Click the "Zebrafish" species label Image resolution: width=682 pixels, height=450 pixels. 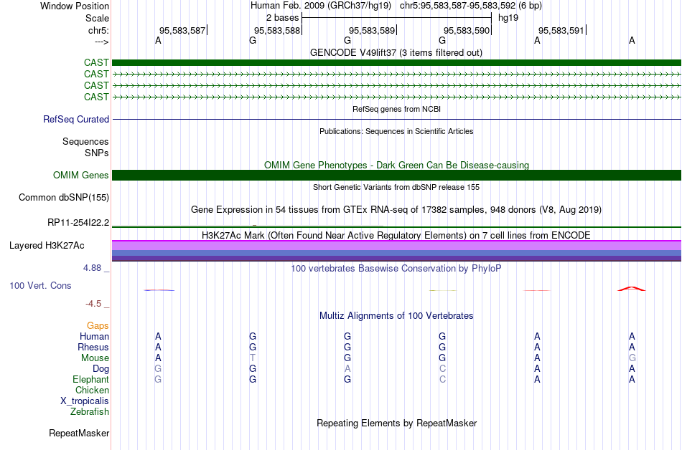click(90, 411)
